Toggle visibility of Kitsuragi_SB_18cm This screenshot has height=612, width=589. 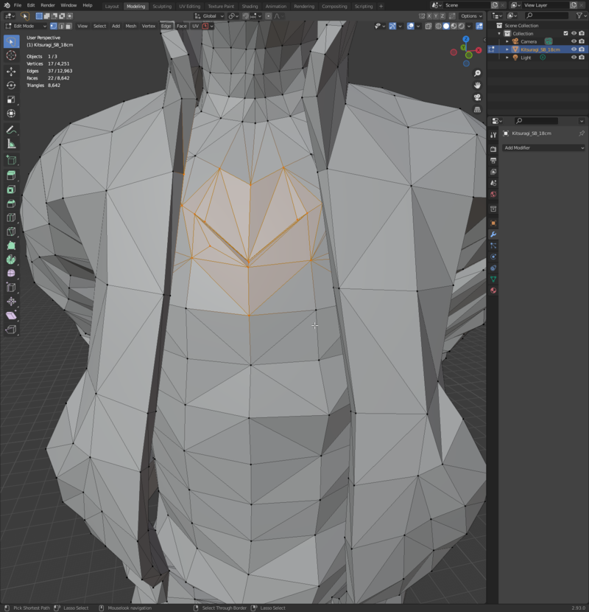point(574,49)
